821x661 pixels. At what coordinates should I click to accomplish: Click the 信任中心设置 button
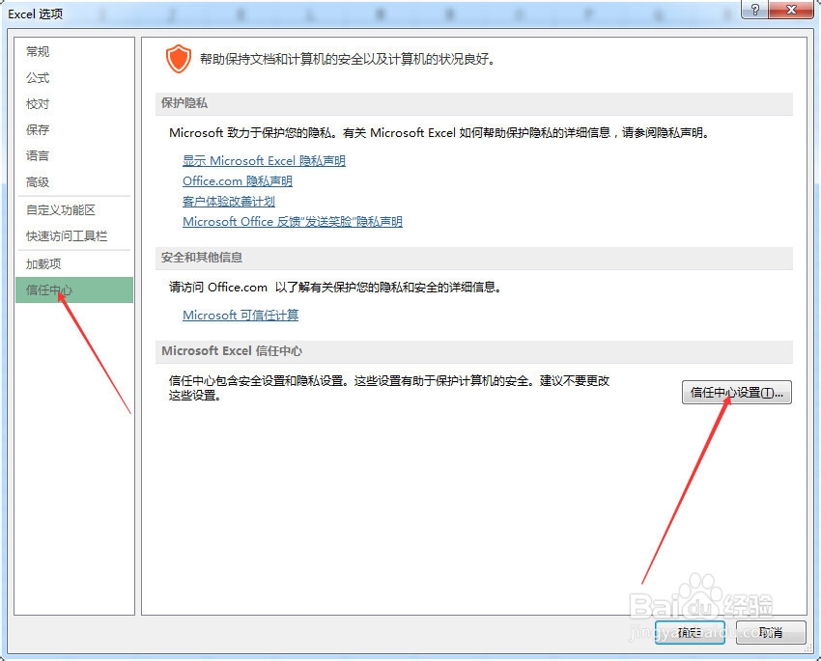click(736, 392)
